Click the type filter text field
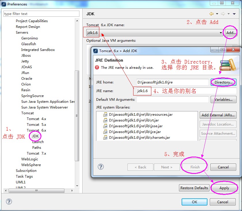This screenshot has width=242, height=211. (41, 14)
